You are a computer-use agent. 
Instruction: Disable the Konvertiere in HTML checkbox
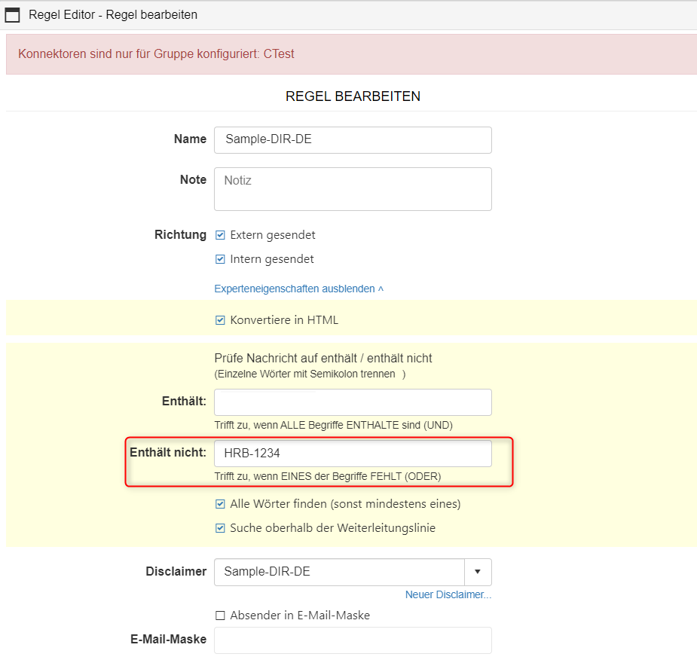click(221, 320)
